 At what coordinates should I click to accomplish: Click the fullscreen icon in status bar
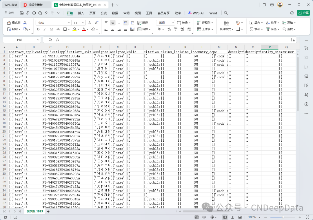point(307,217)
